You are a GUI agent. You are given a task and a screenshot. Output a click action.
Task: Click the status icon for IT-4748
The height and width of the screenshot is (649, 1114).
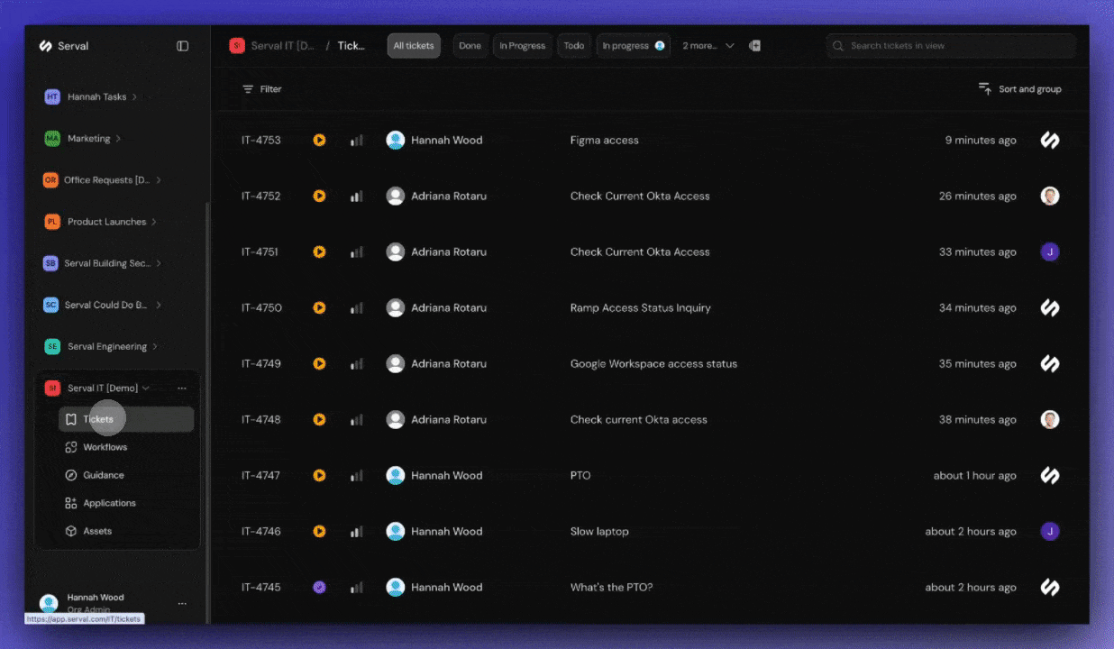point(319,420)
